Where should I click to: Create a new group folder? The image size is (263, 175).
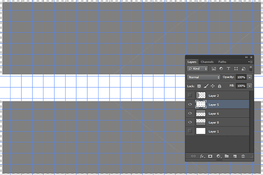[227, 156]
